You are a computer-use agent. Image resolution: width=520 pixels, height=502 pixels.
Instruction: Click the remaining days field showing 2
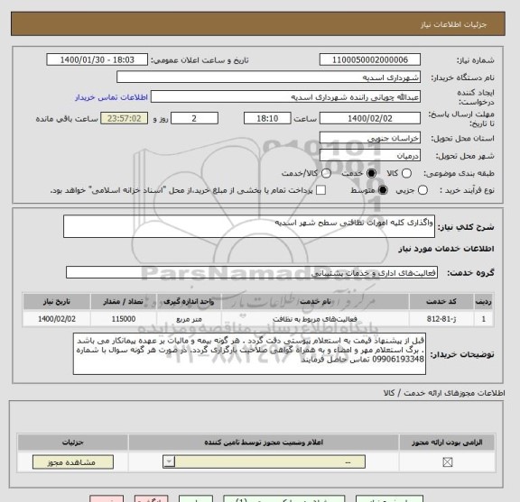(194, 118)
